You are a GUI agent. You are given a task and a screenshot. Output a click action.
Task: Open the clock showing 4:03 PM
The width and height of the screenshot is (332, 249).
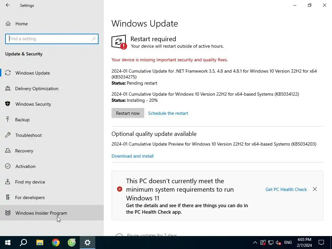pos(304,243)
